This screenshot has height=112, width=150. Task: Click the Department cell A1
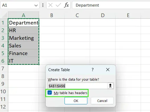click(x=24, y=23)
